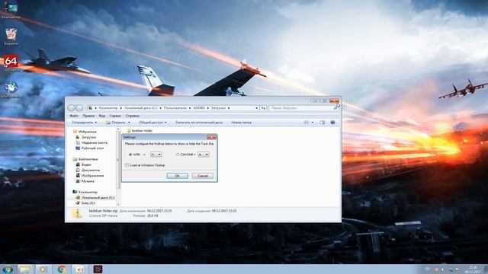
Task: Open the Вид menu
Action: [x=101, y=116]
